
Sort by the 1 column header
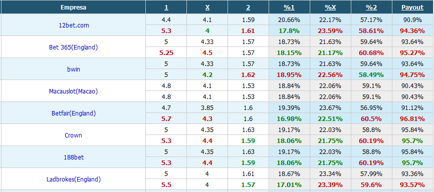(166, 7)
